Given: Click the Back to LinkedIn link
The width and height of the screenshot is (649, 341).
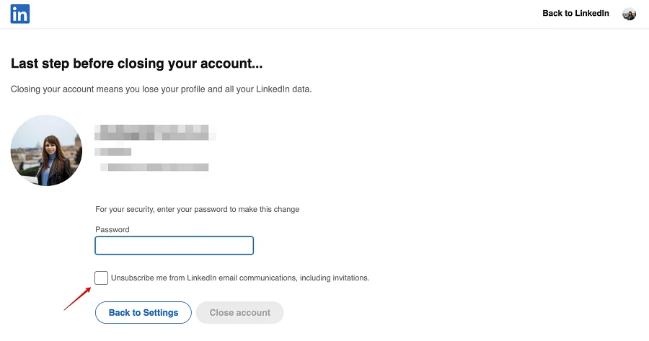Looking at the screenshot, I should 575,14.
